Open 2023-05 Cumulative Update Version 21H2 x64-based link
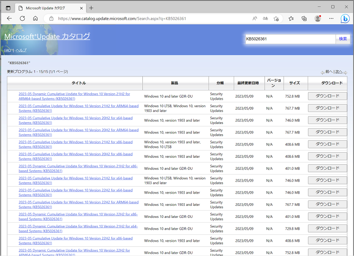This screenshot has width=354, height=256. 76,181
